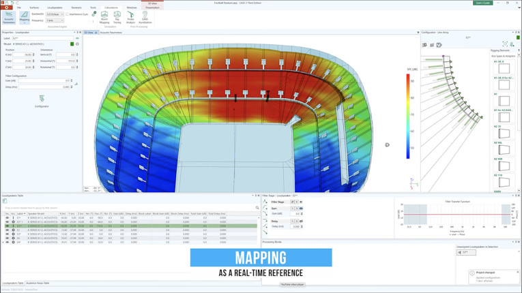Viewport: 522px width, 293px height.
Task: Click the search icon in Loudspeakers Table
Action: click(257, 208)
